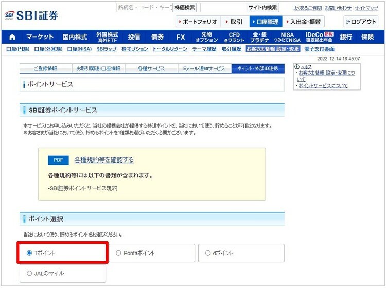
Task: Select the dポイント radio button
Action: (x=208, y=253)
